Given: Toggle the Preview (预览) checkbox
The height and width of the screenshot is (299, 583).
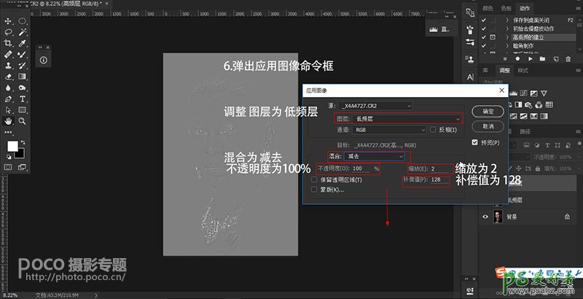Looking at the screenshot, I should coord(475,142).
